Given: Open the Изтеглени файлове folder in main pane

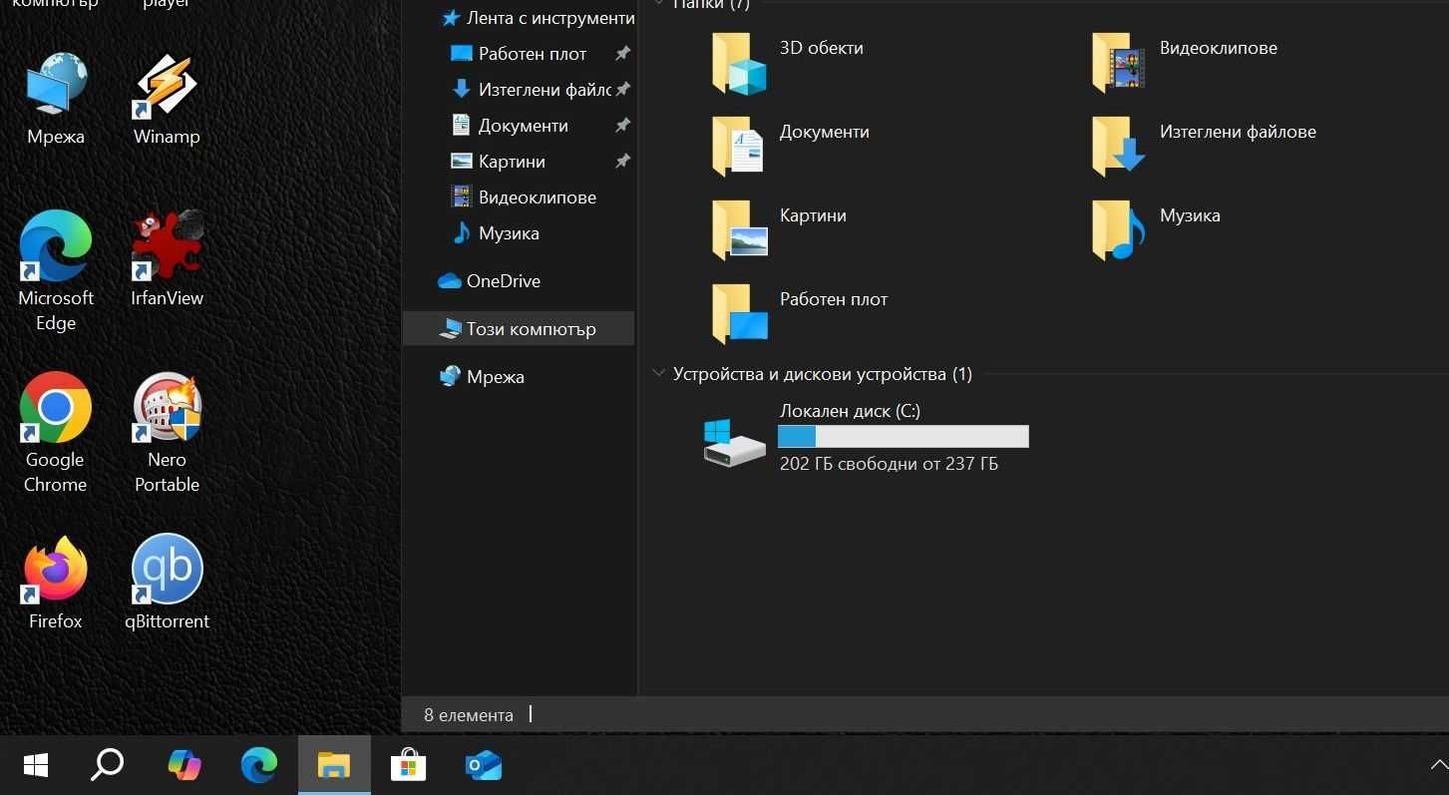Looking at the screenshot, I should (1204, 146).
